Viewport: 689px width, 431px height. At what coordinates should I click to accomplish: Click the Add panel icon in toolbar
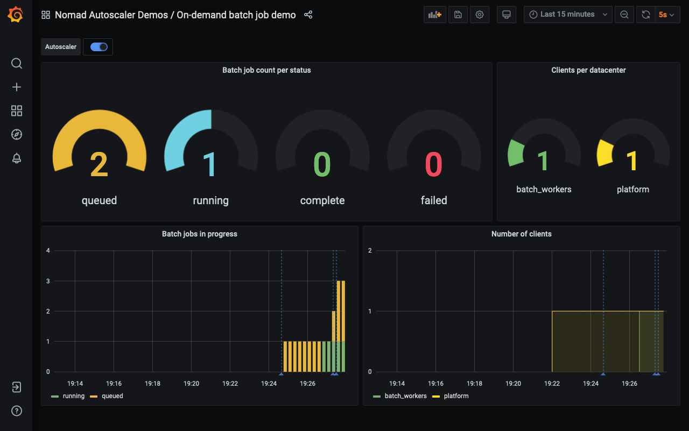point(434,15)
